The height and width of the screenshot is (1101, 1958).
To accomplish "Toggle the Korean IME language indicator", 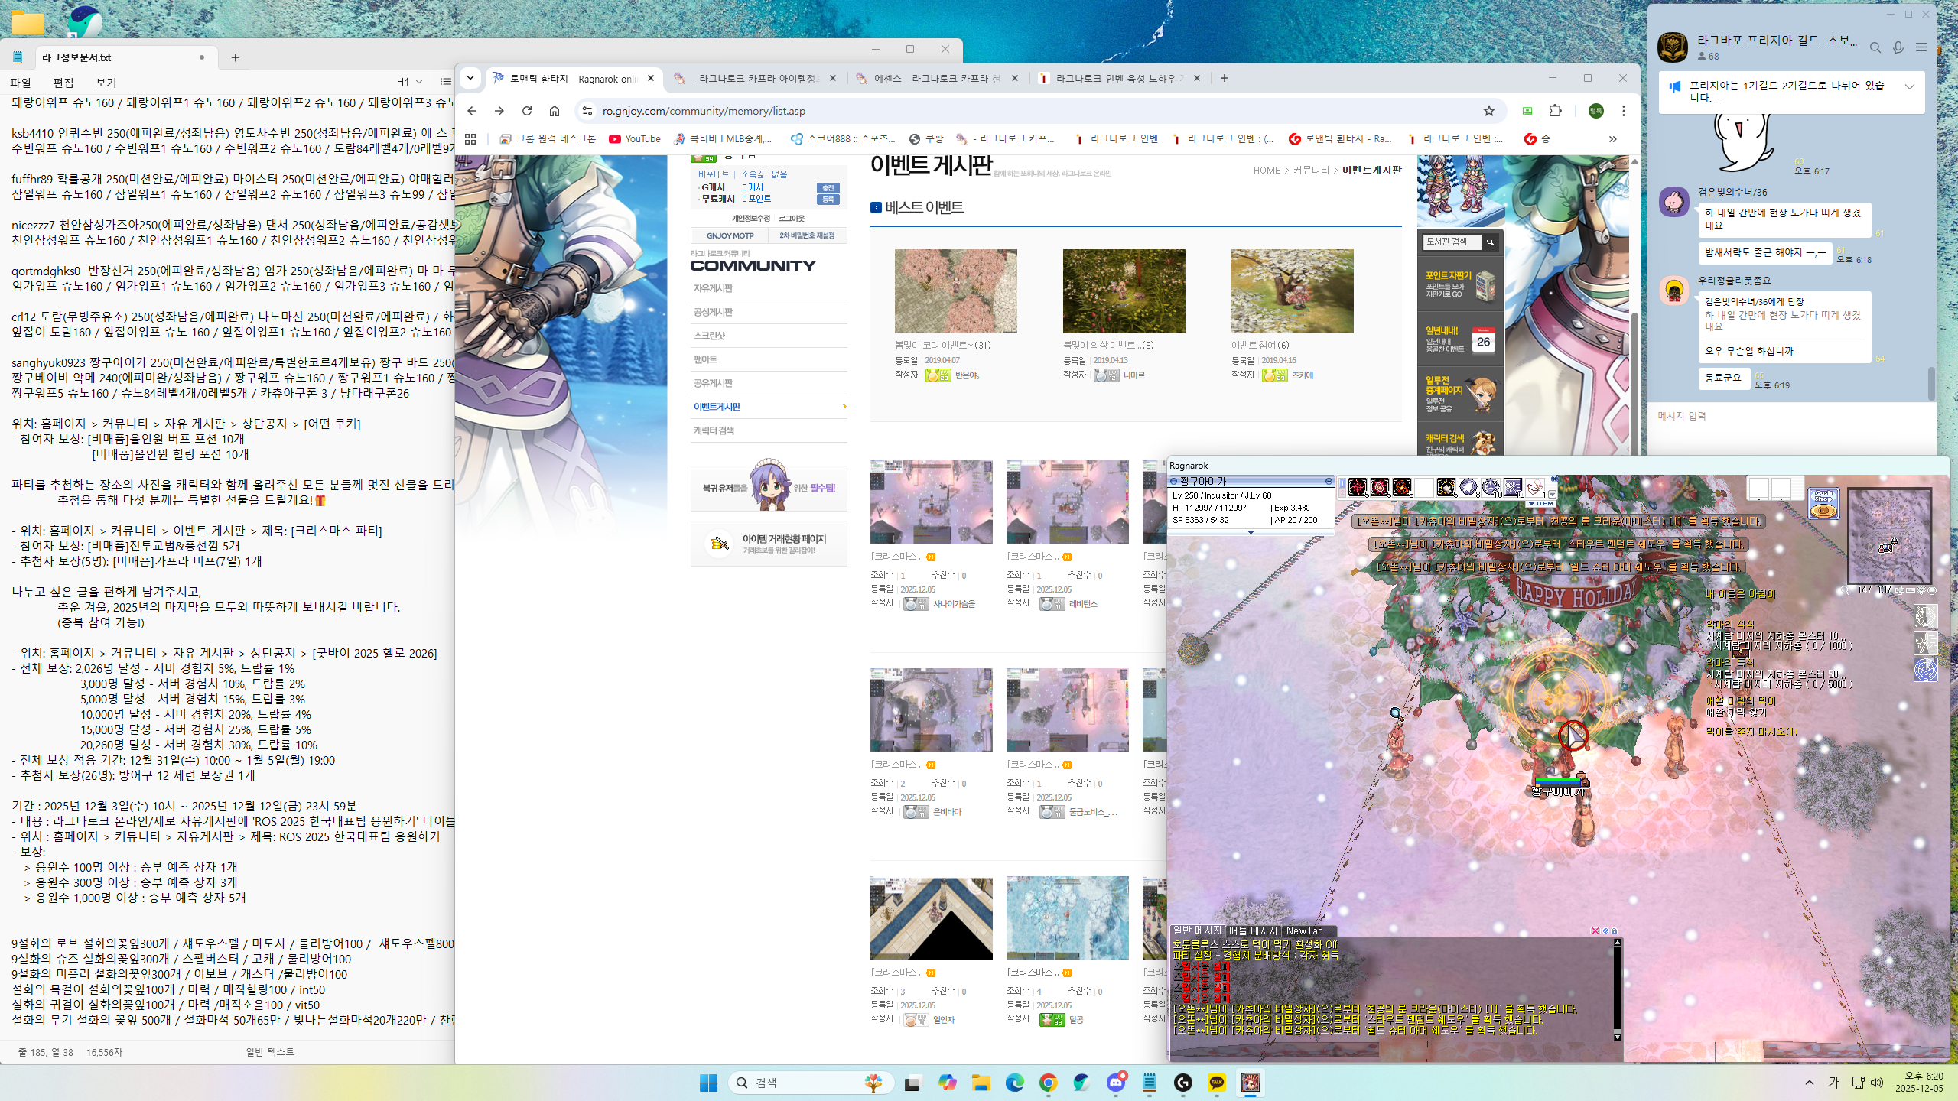I will pos(1833,1083).
